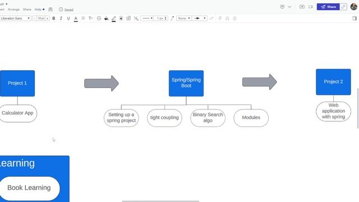Image resolution: width=359 pixels, height=202 pixels.
Task: Click the vertical scrollbar on right
Action: [x=358, y=108]
